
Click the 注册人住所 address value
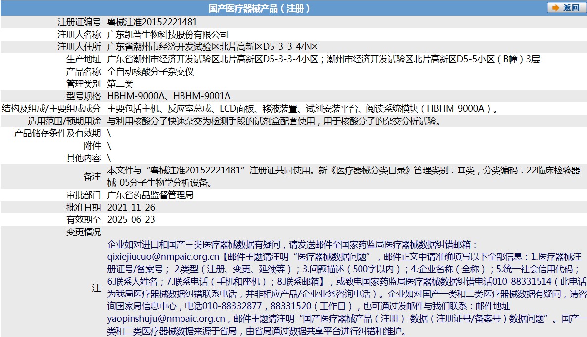[213, 47]
